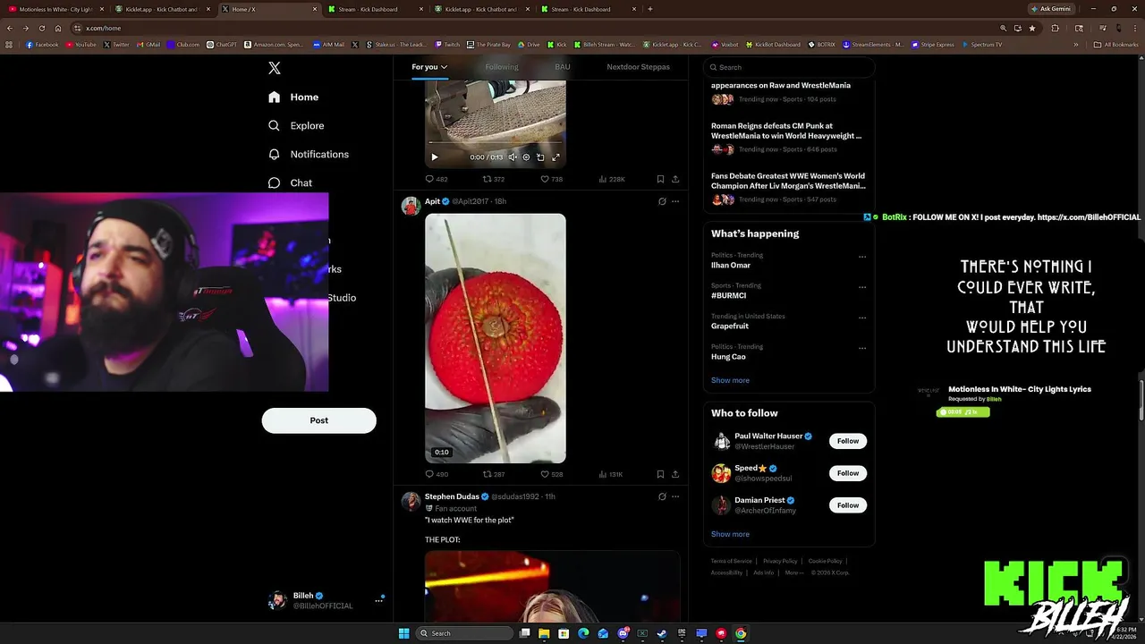
Task: Play Apit's red fruit video
Action: tap(496, 338)
